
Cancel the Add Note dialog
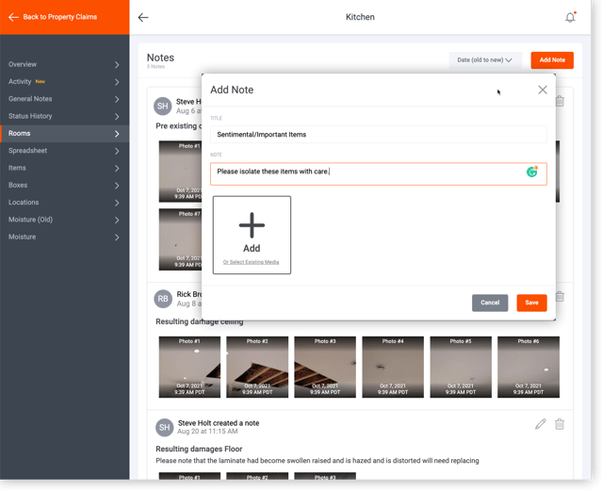click(x=490, y=303)
